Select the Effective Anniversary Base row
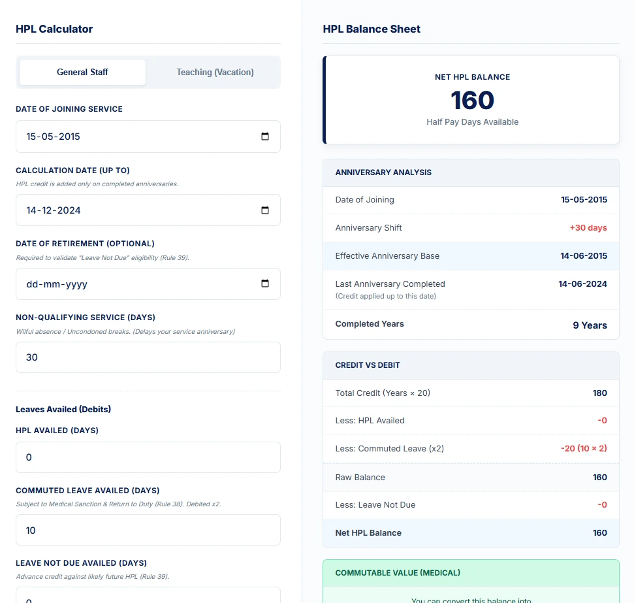The width and height of the screenshot is (634, 603). (x=471, y=256)
